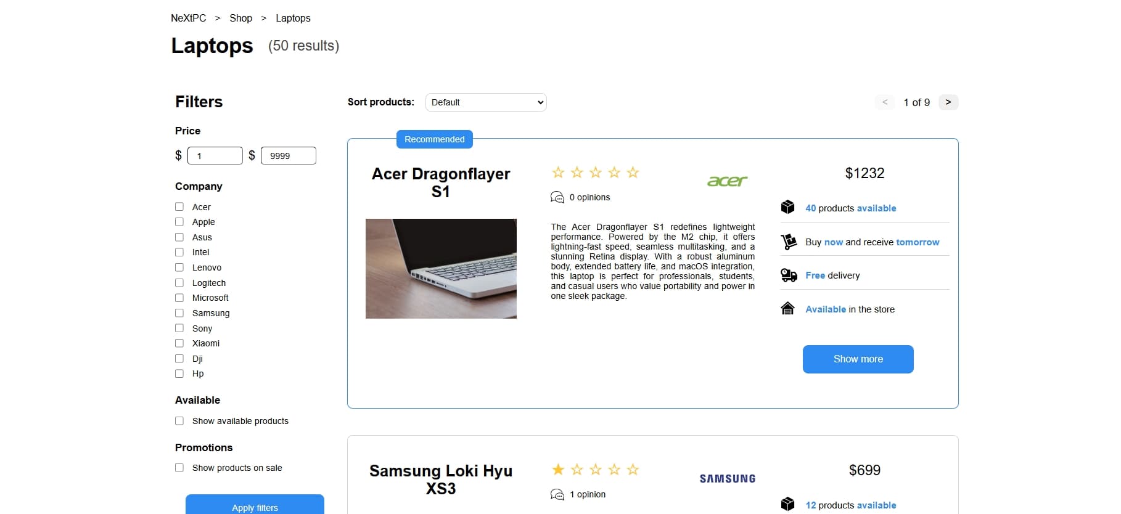Click the chat icon next to 1 opinion

[x=557, y=494]
